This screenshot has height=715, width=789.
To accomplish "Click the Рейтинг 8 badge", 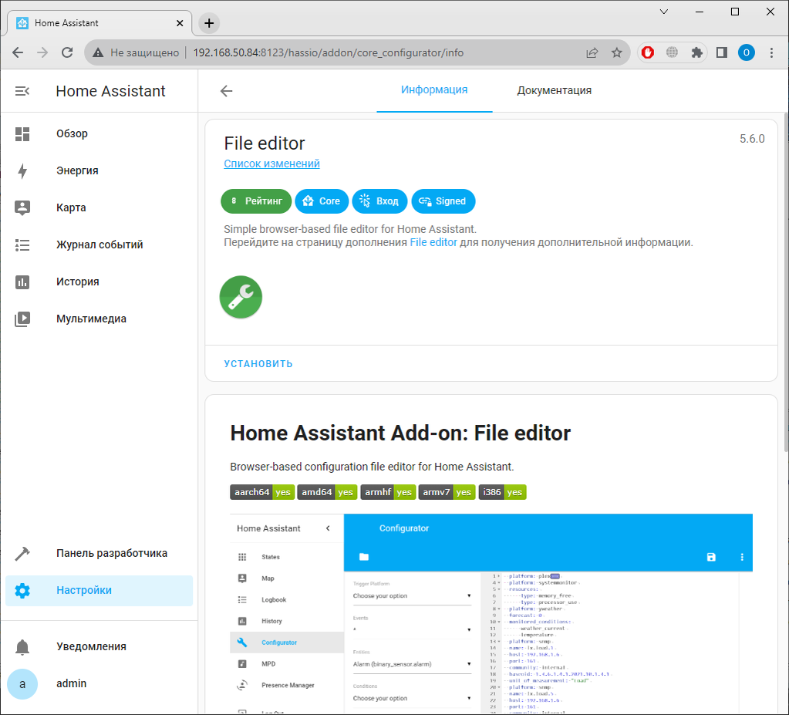I will click(256, 201).
